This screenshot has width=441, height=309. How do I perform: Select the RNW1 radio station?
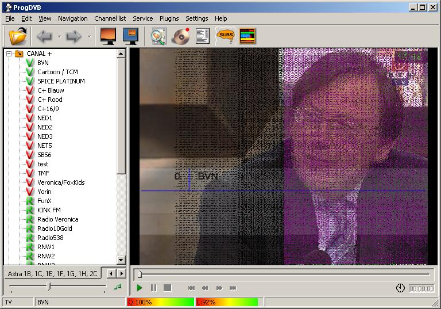pyautogui.click(x=46, y=247)
